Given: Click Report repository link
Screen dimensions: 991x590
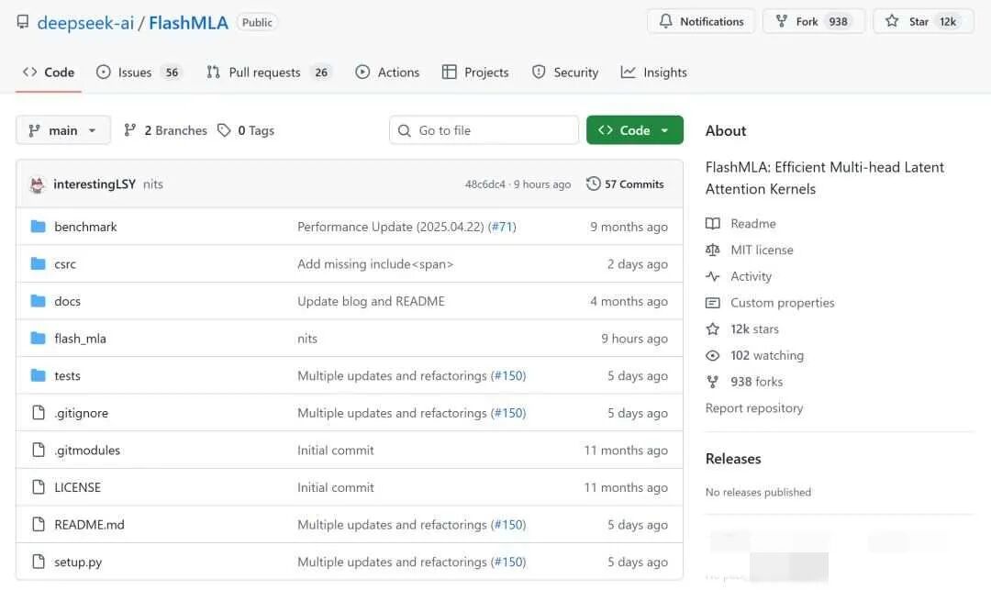Looking at the screenshot, I should (x=754, y=408).
